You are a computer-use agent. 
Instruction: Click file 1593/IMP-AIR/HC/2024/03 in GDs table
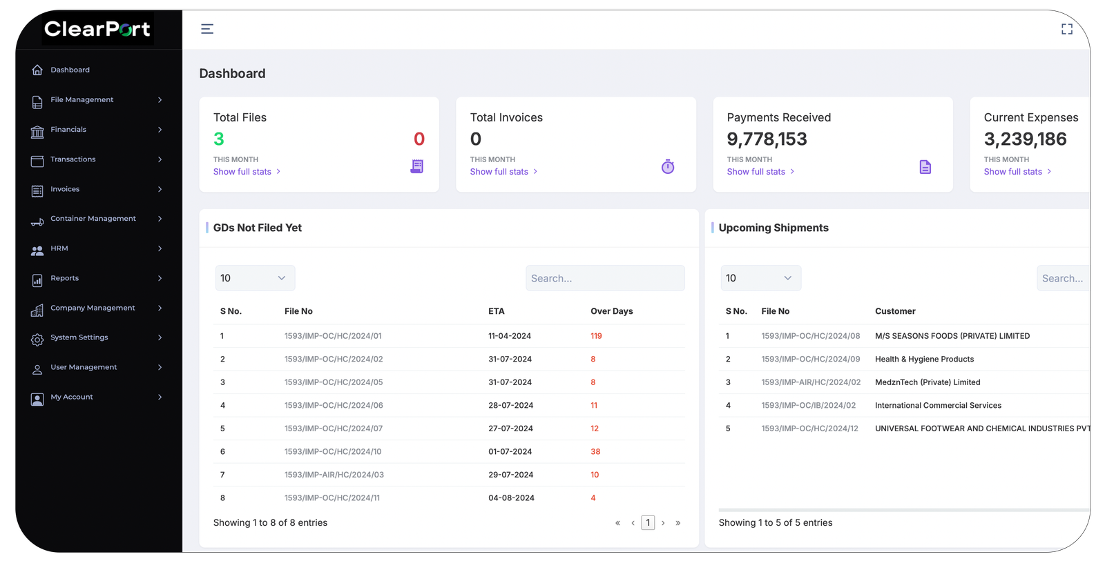coord(334,475)
